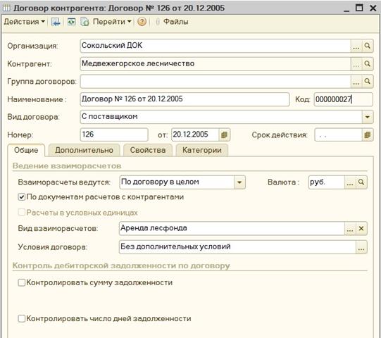This screenshot has height=338, width=381.
Task: Open the Перейти menu
Action: pyautogui.click(x=112, y=22)
